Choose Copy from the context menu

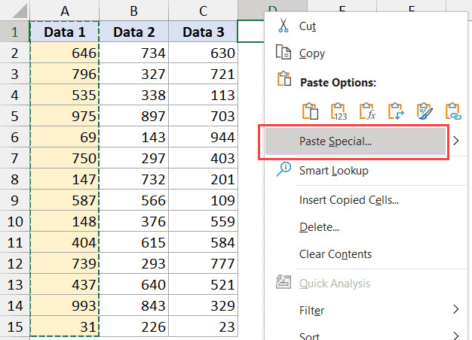point(312,53)
